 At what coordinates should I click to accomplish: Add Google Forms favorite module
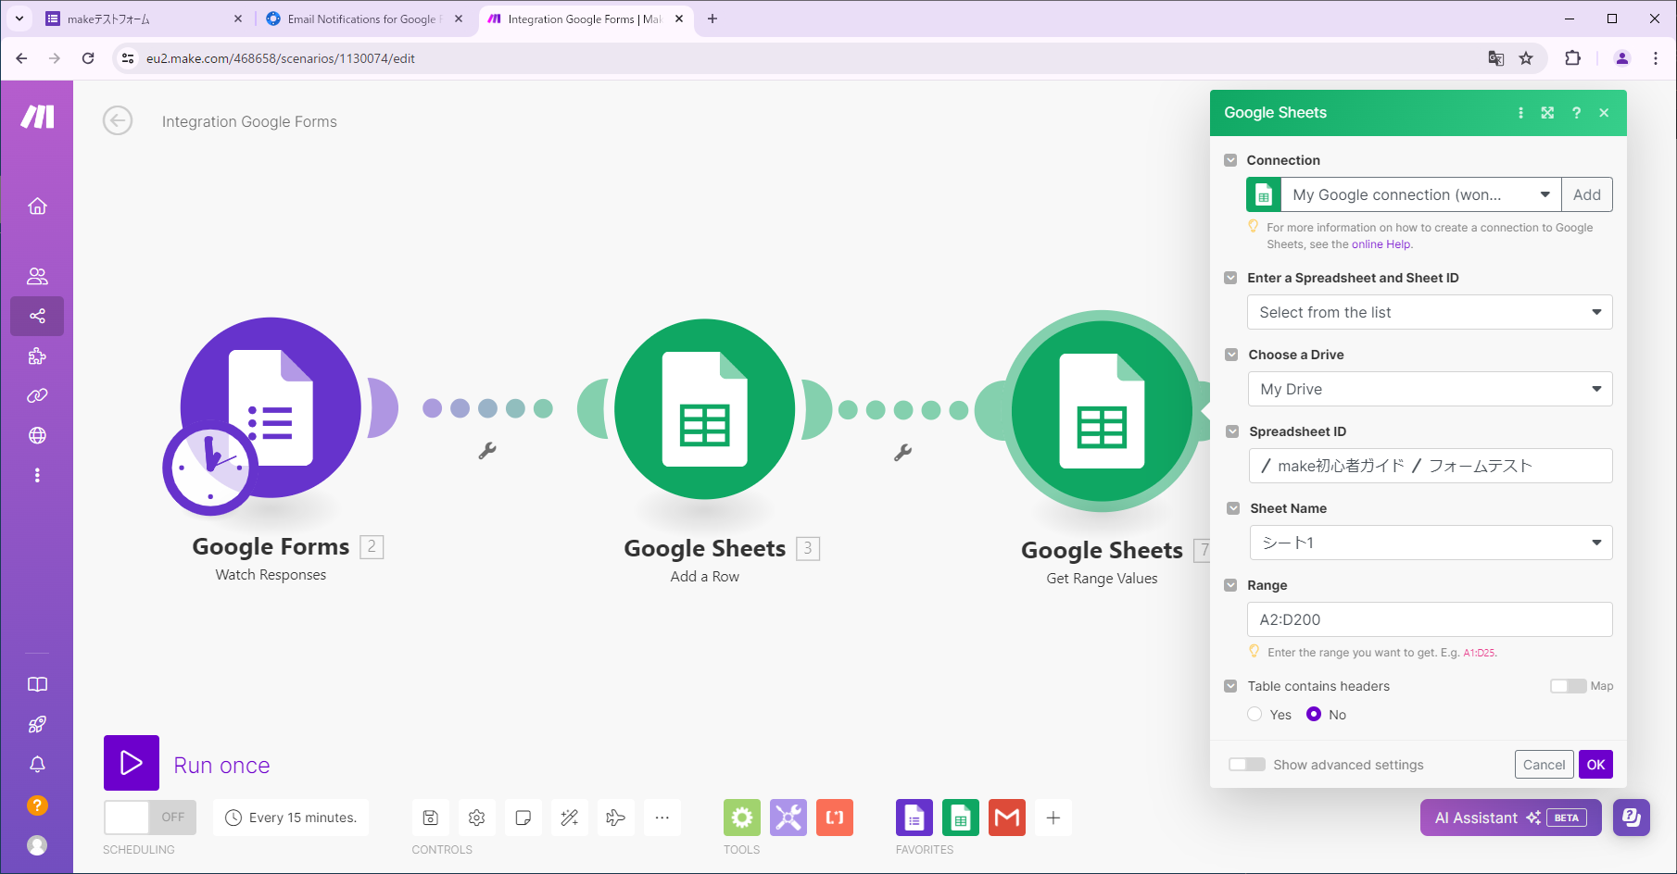click(x=914, y=818)
